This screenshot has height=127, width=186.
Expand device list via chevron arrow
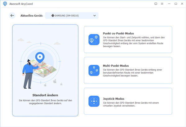tap(95, 16)
